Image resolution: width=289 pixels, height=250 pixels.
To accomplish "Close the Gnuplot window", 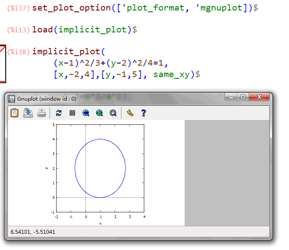I will click(x=259, y=97).
